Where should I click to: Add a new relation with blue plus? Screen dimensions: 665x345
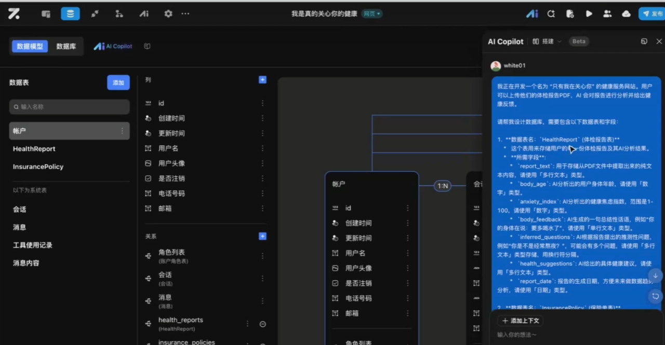262,236
